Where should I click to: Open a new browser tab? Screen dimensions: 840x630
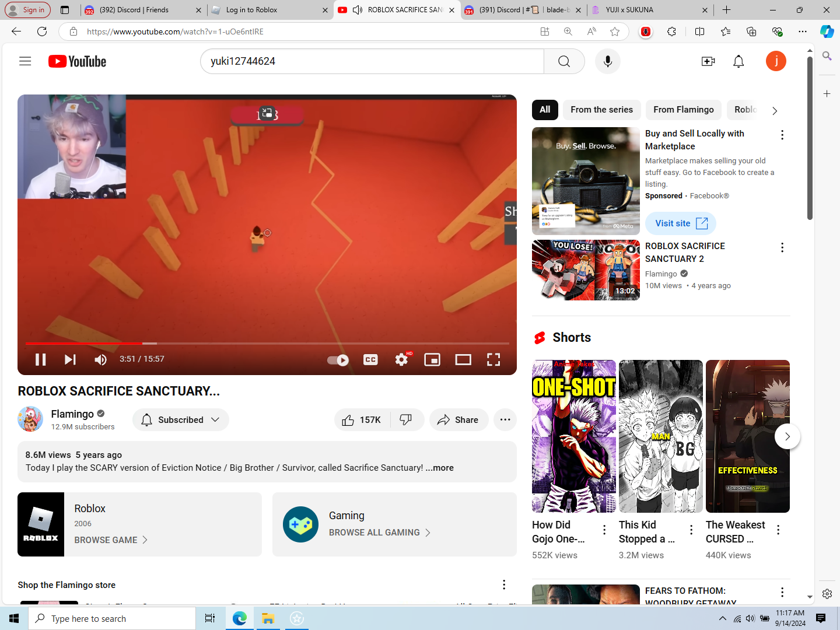point(726,10)
